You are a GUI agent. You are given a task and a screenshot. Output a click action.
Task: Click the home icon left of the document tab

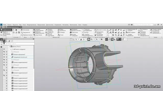1,27
